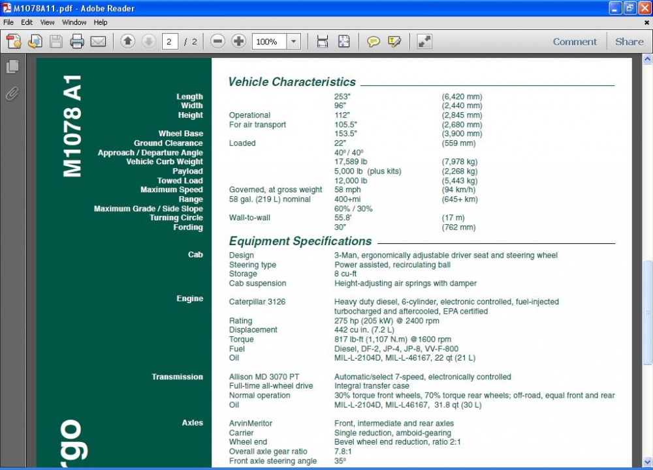653x470 pixels.
Task: Open the Comment pane
Action: tap(575, 42)
